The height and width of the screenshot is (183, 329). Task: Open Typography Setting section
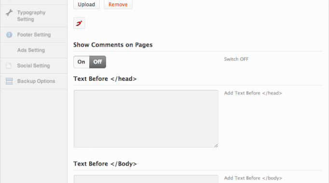click(x=34, y=16)
